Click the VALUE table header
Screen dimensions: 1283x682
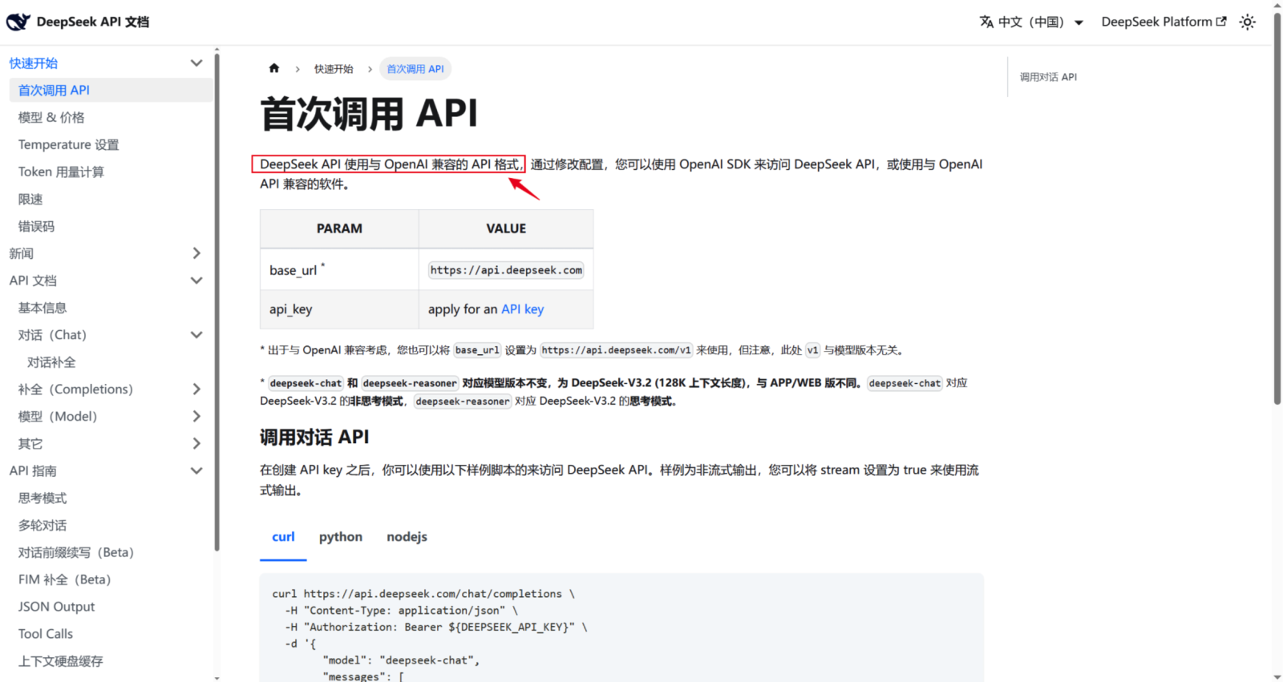(506, 229)
